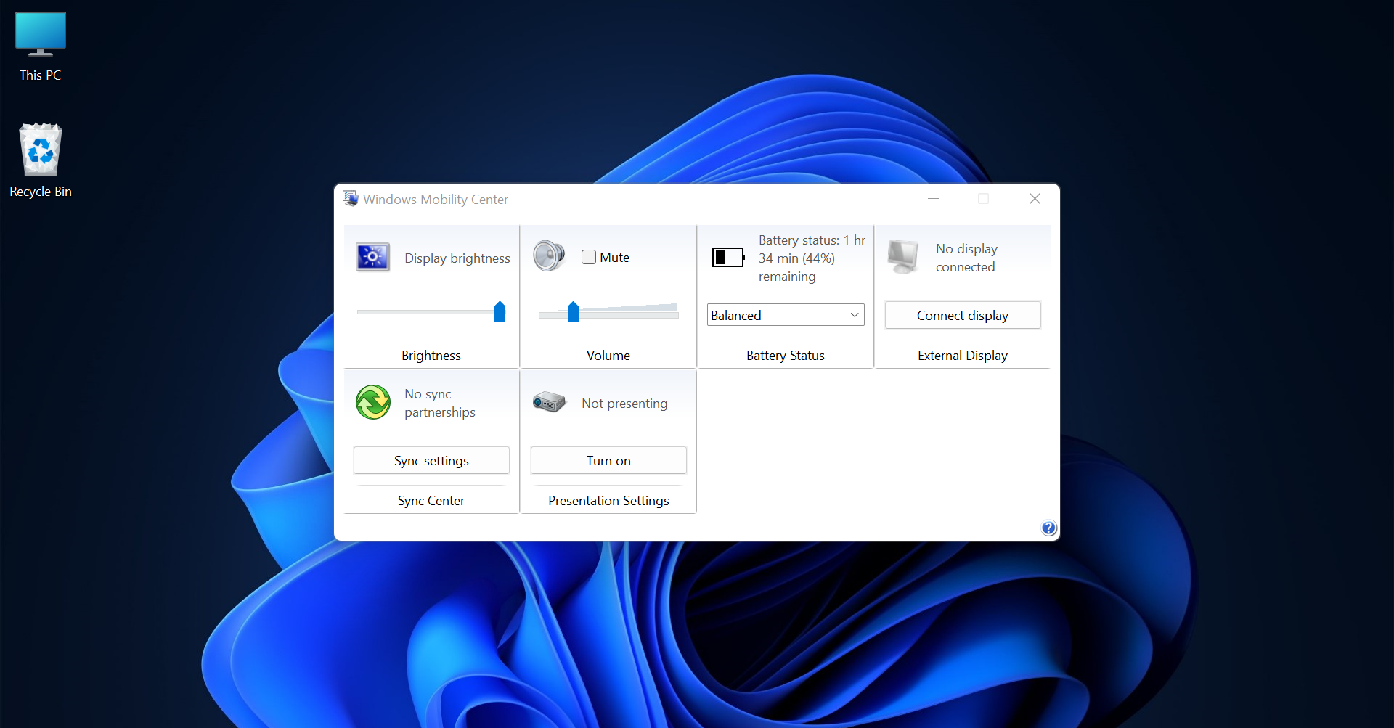This screenshot has height=728, width=1394.
Task: Click the projector icon next to Not presenting
Action: coord(549,401)
